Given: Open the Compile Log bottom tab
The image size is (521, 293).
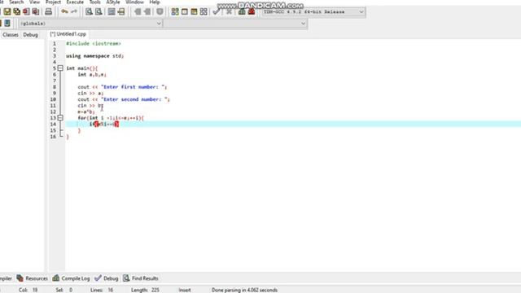Looking at the screenshot, I should coord(71,278).
